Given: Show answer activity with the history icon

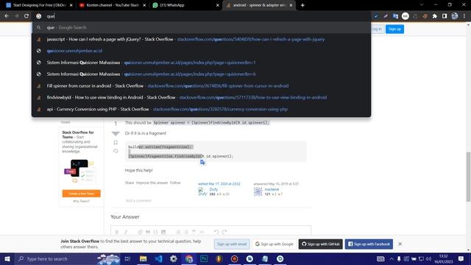Looking at the screenshot, I should point(116,151).
